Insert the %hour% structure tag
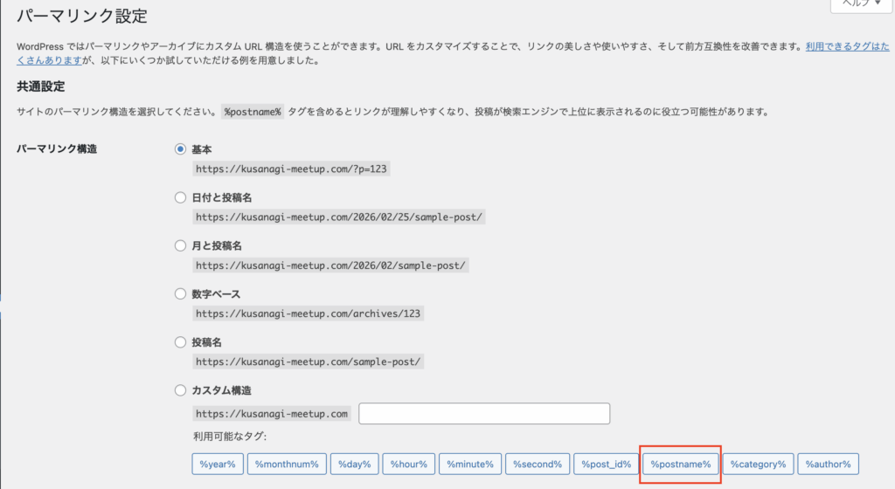Viewport: 895px width, 489px height. pos(408,464)
